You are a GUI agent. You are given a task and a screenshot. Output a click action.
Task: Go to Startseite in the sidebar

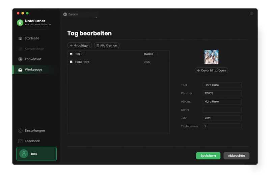coord(32,38)
